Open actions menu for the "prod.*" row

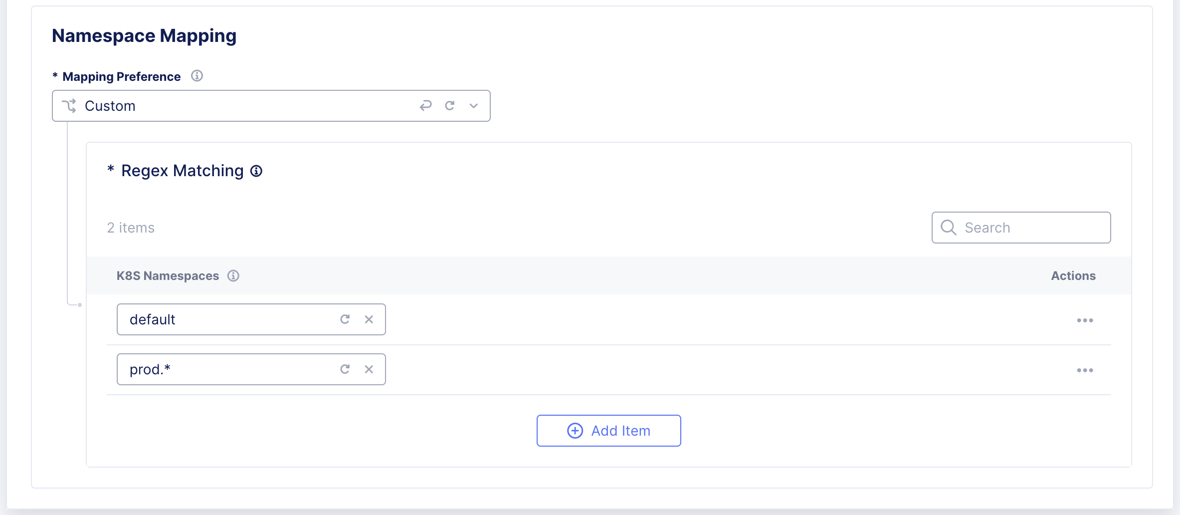[x=1085, y=370]
